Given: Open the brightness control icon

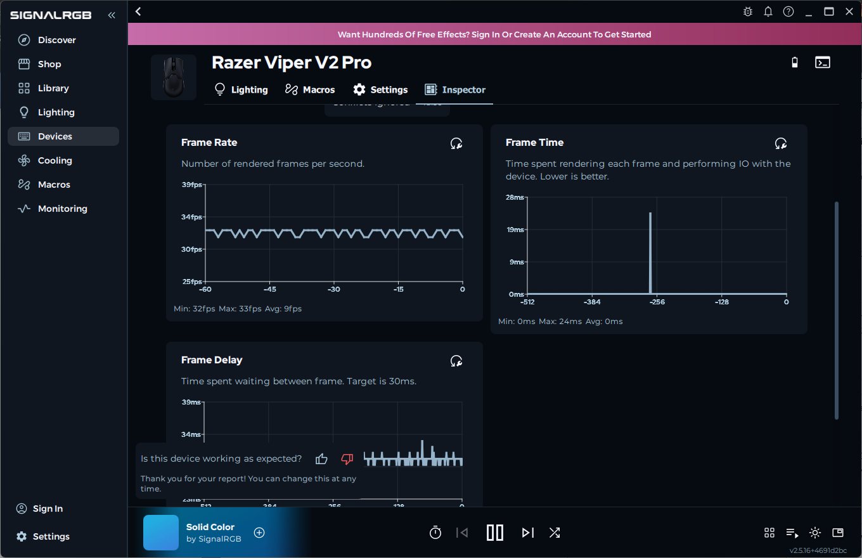Looking at the screenshot, I should 815,533.
